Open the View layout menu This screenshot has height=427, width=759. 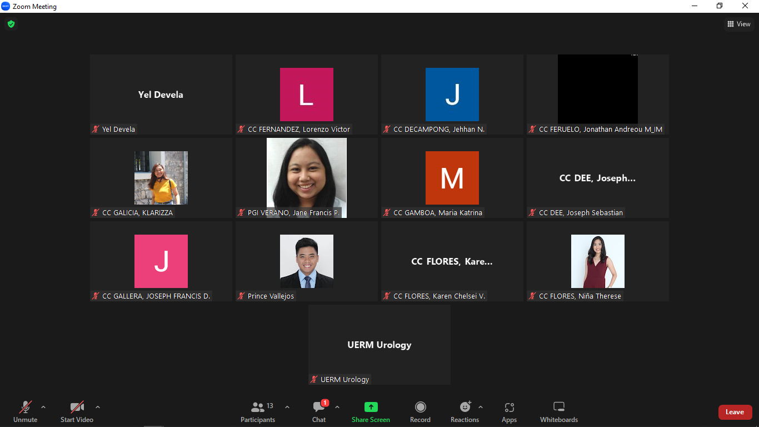tap(739, 24)
